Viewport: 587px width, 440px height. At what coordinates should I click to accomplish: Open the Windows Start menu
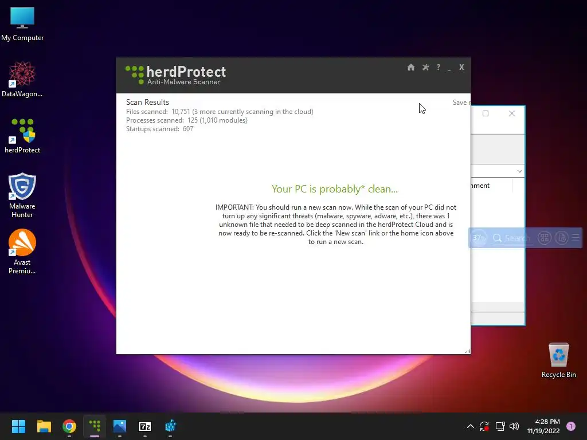[18, 426]
